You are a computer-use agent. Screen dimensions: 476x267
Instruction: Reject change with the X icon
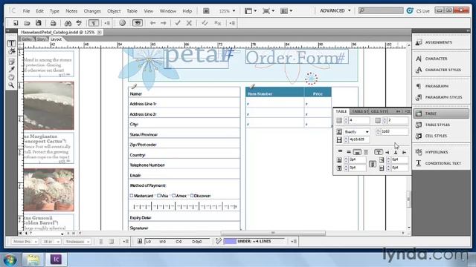(x=189, y=23)
